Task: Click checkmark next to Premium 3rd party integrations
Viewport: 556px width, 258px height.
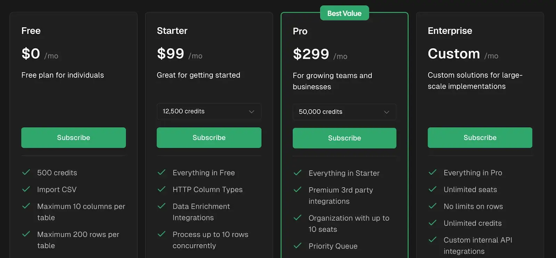Action: (x=297, y=190)
